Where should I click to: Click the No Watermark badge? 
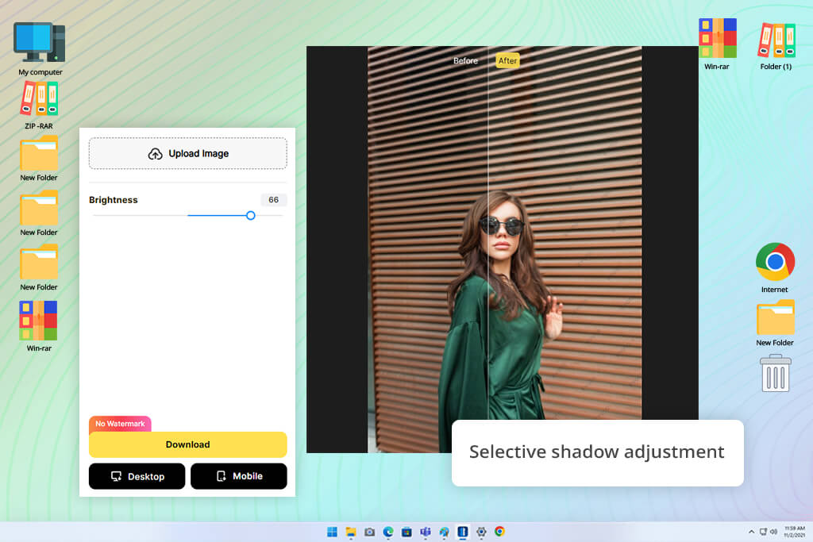[x=121, y=424]
